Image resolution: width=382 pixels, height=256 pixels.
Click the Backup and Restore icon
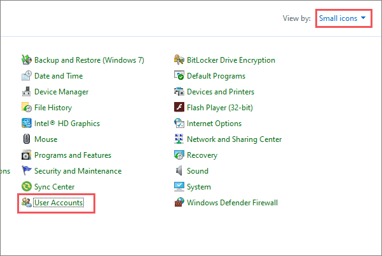click(27, 60)
